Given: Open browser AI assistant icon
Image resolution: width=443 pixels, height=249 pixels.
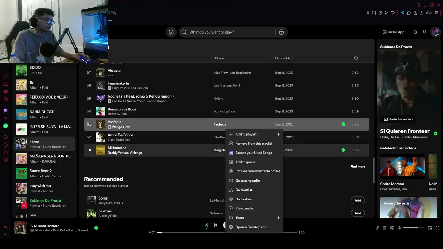Looking at the screenshot, I should [x=429, y=13].
